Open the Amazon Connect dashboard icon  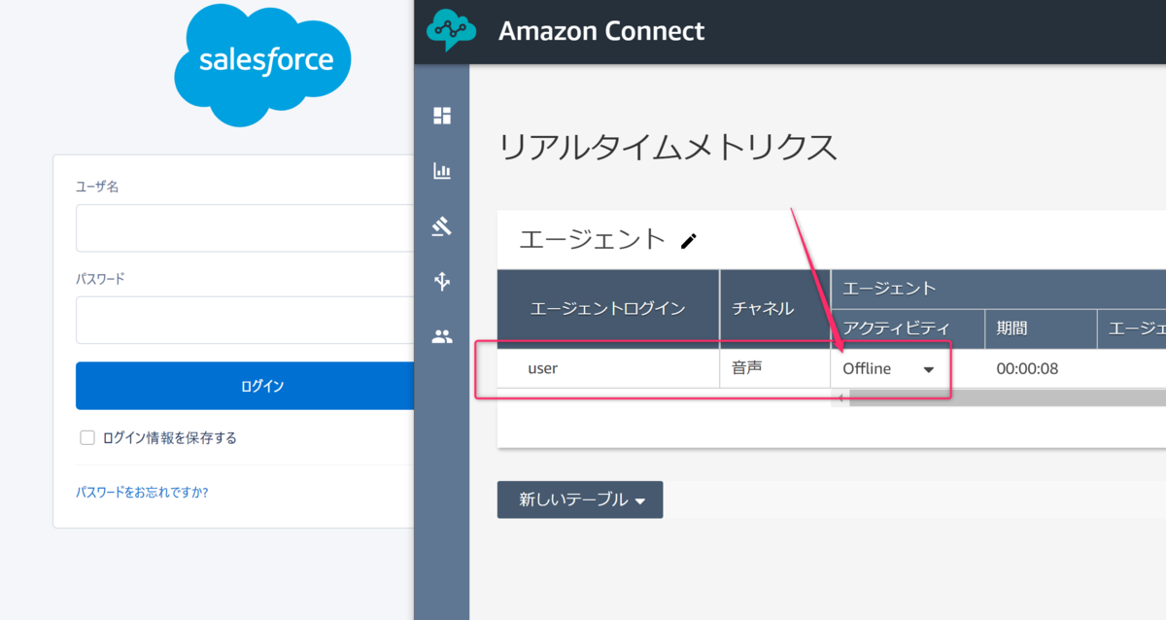pos(442,116)
